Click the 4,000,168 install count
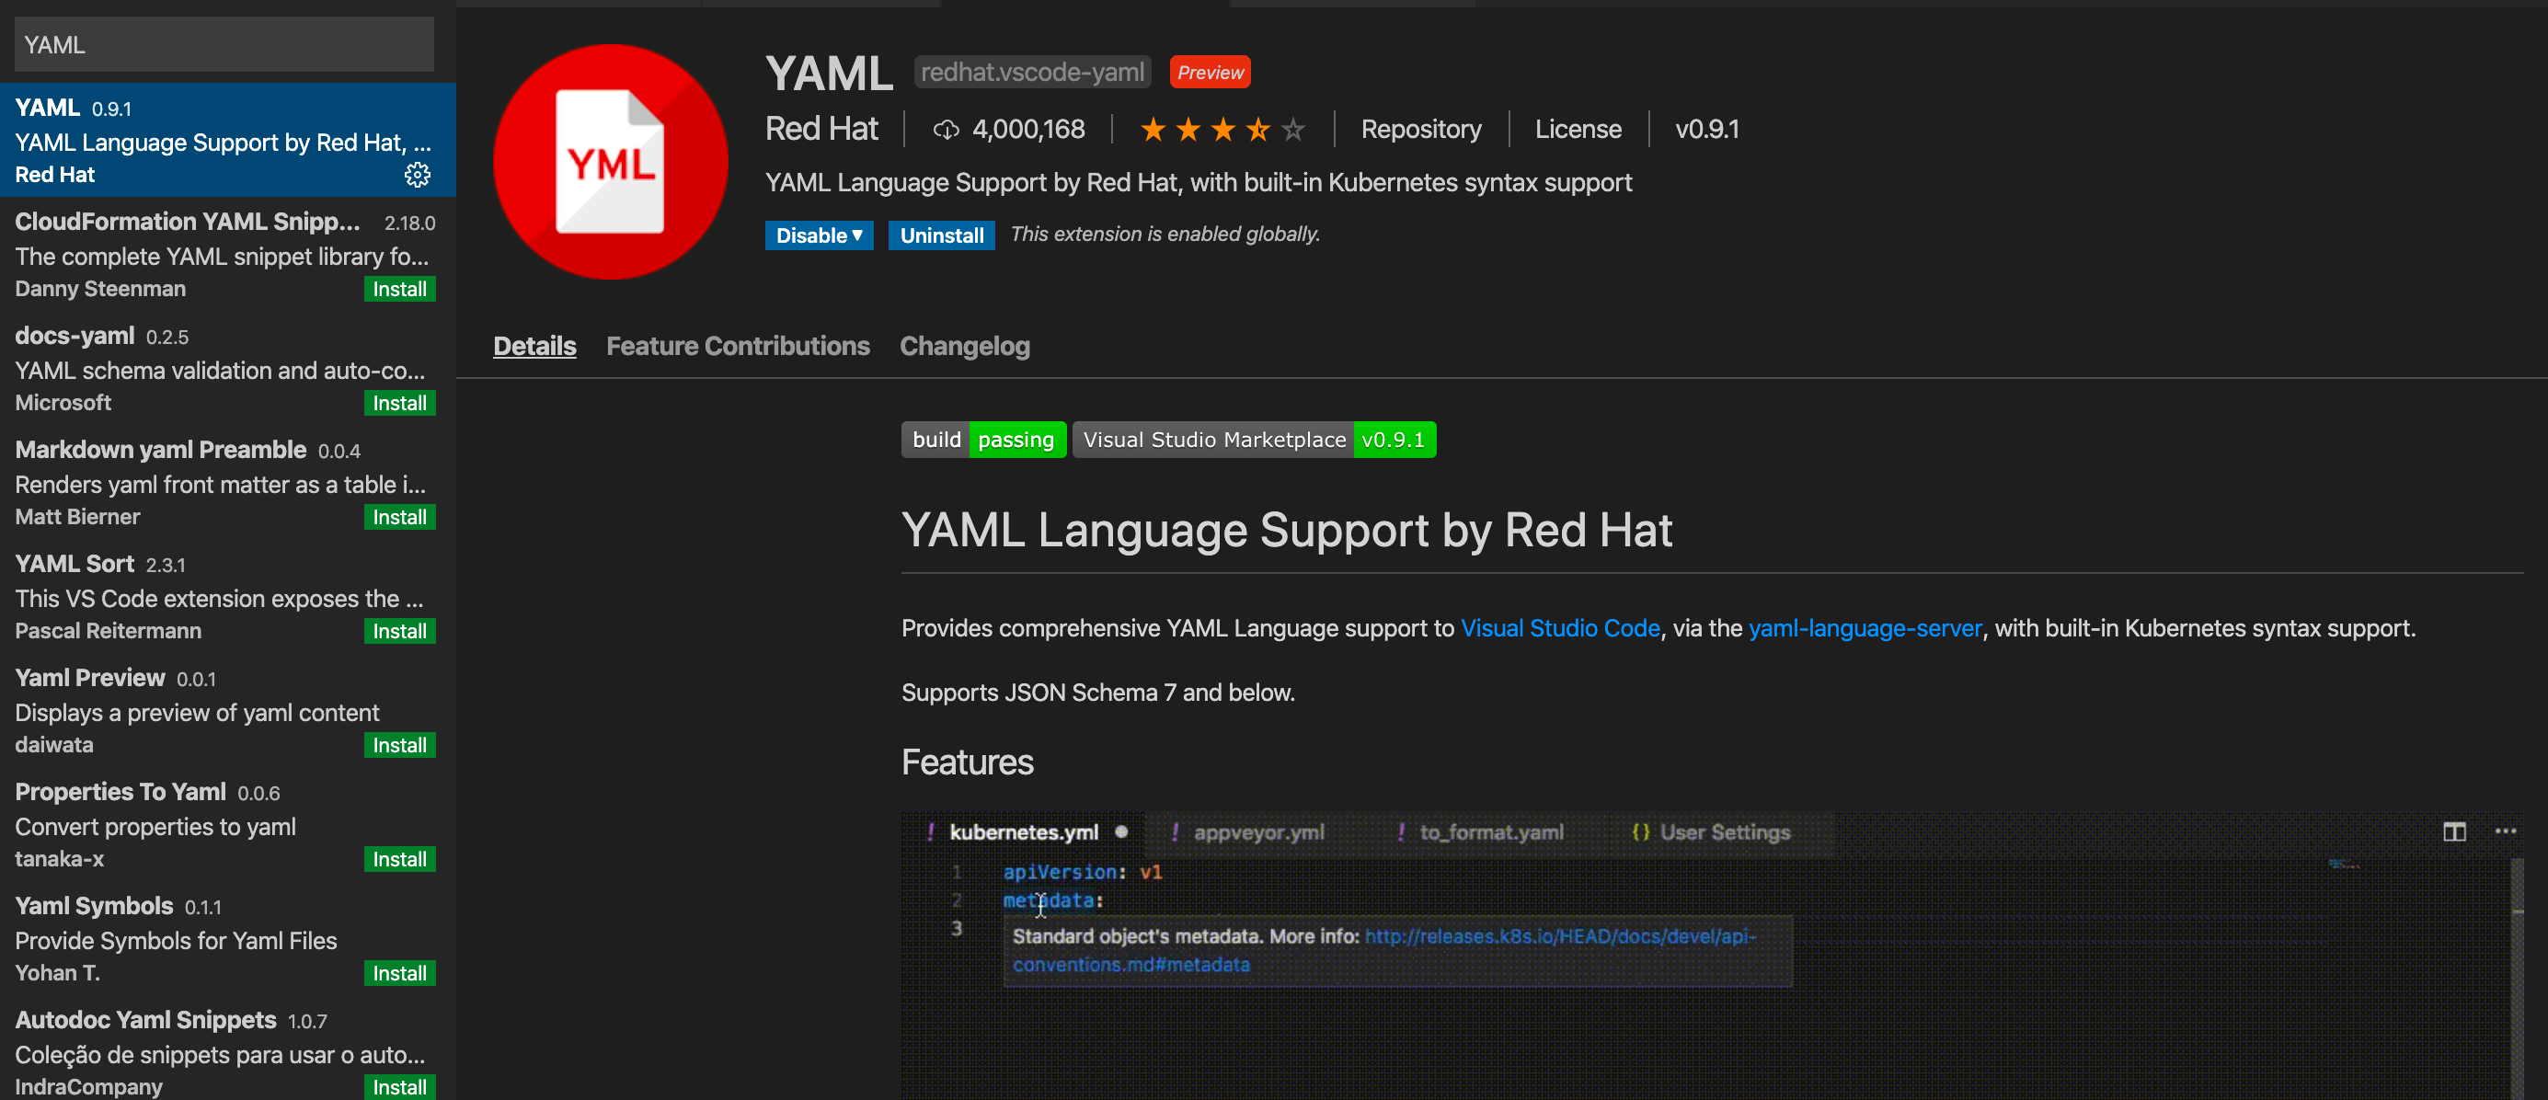The image size is (2548, 1100). pyautogui.click(x=1027, y=130)
